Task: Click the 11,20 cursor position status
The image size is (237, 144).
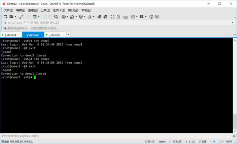Action: pyautogui.click(x=190, y=141)
